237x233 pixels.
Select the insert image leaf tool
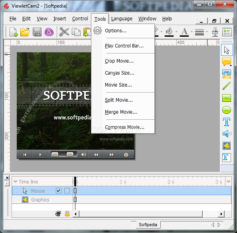coord(227,146)
